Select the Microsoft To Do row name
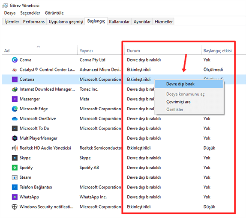246x218 pixels. 34,128
